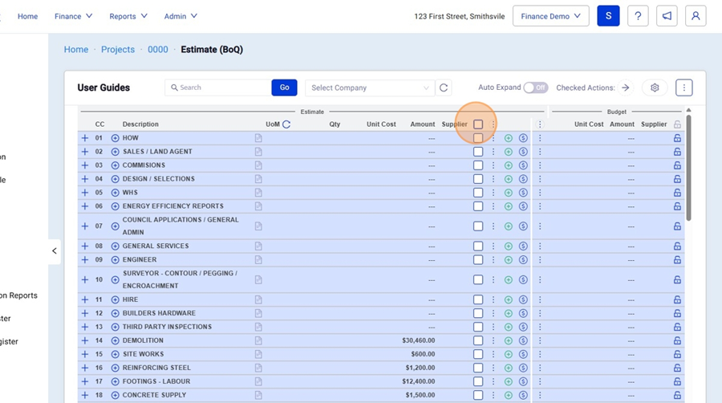
Task: Click the refresh icon beside Select Company
Action: click(x=444, y=88)
